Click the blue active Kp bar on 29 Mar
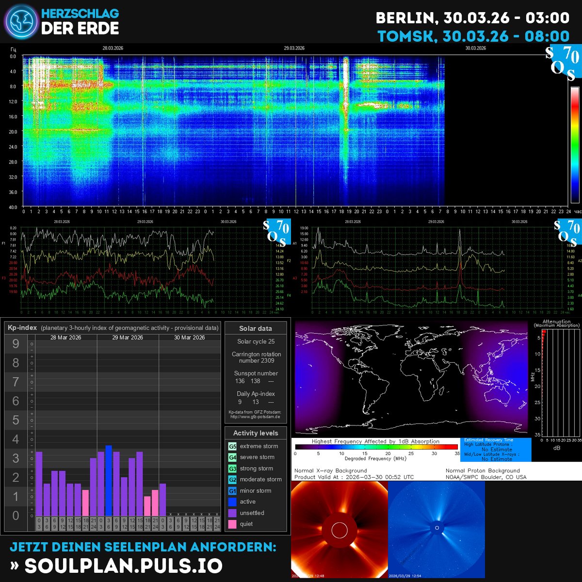This screenshot has width=582, height=582. (109, 481)
